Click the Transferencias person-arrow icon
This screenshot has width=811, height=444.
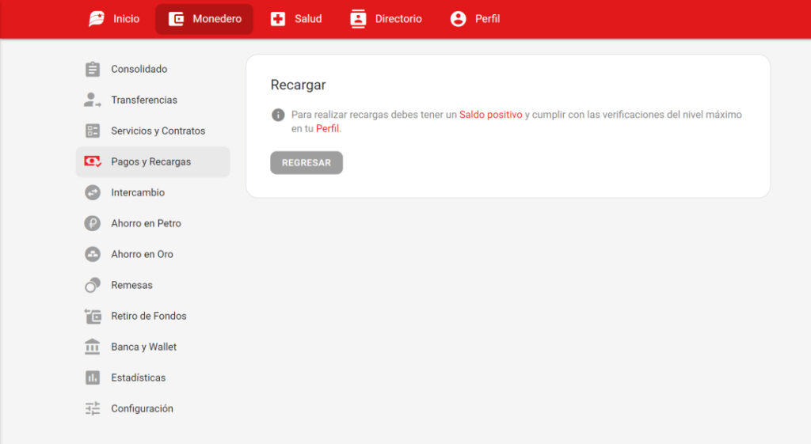point(93,101)
